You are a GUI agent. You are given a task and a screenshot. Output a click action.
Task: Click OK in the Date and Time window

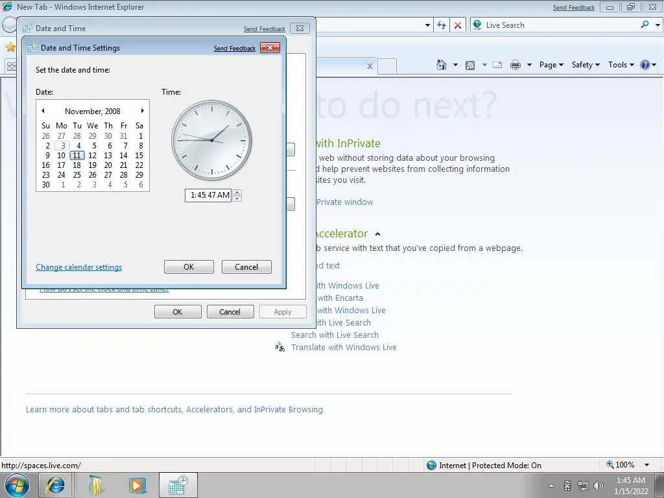click(x=178, y=312)
